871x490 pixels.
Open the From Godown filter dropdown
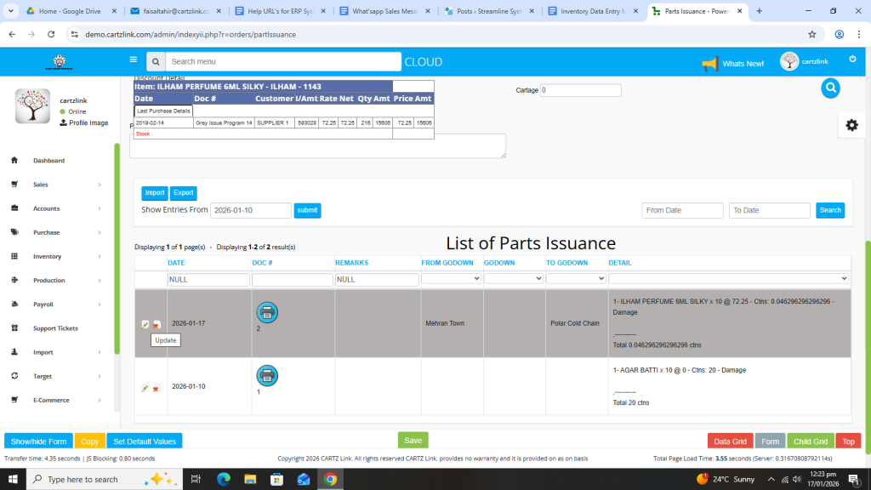451,278
